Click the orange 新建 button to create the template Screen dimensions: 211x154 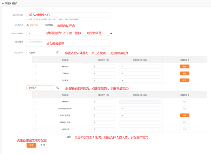(32, 145)
